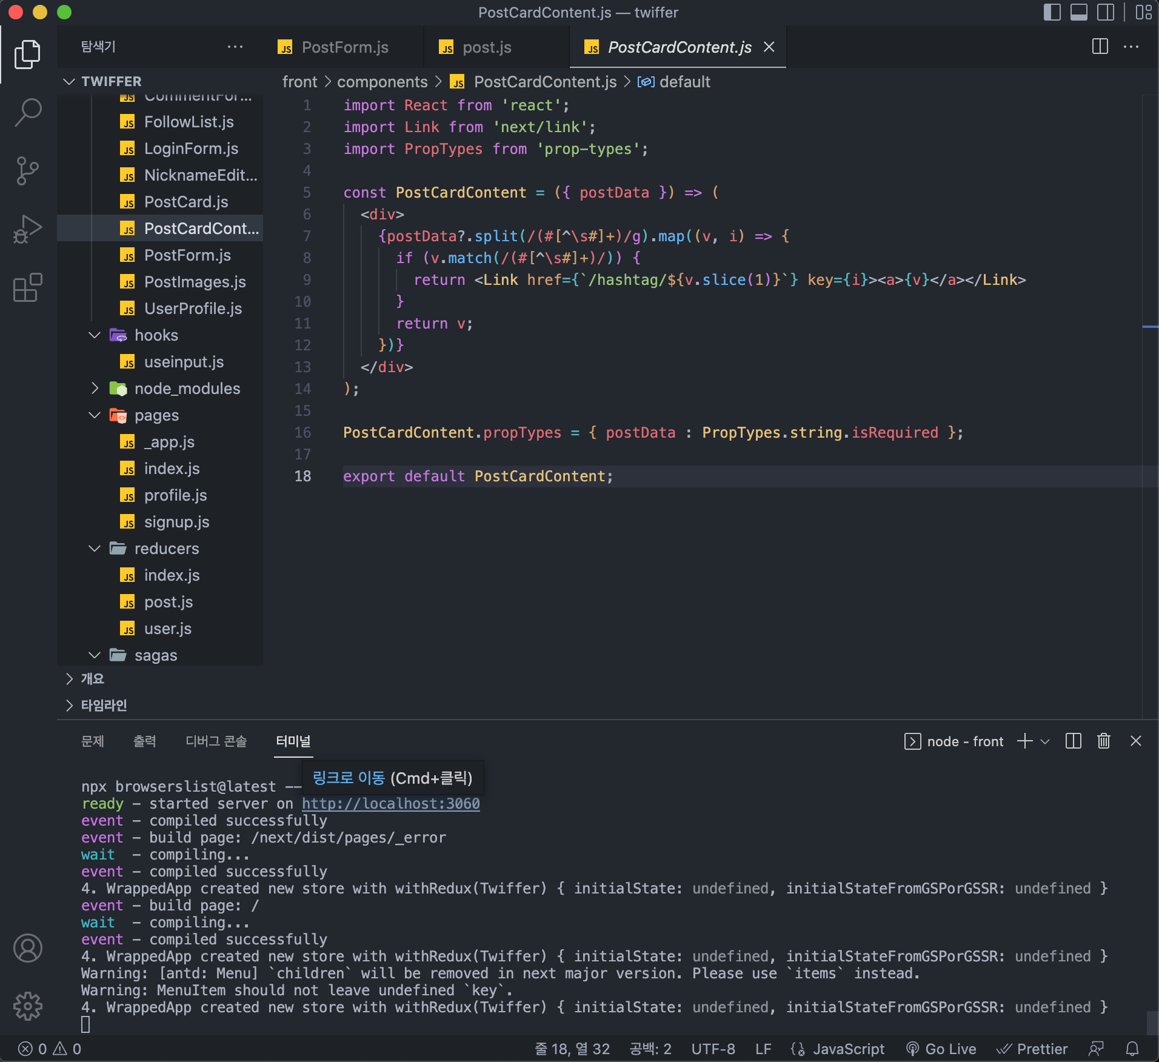Switch to the 출력 panel tab
The height and width of the screenshot is (1062, 1159).
coord(144,741)
